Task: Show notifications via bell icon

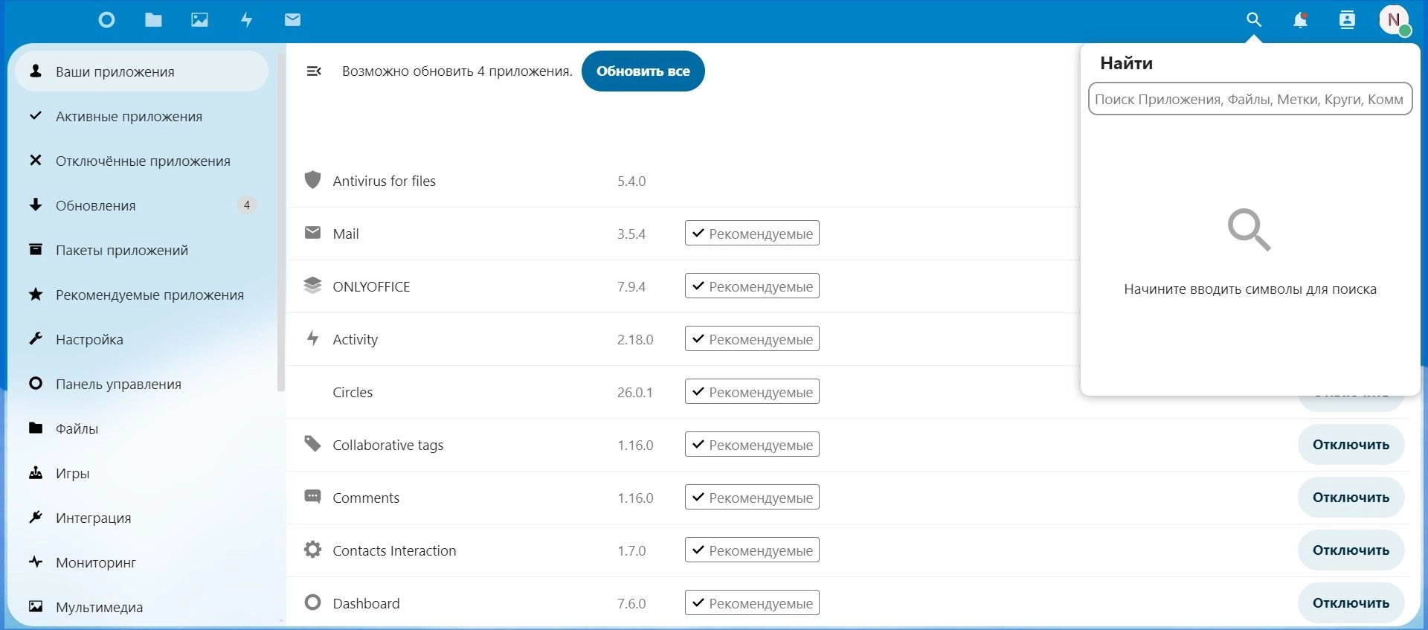Action: click(x=1300, y=20)
